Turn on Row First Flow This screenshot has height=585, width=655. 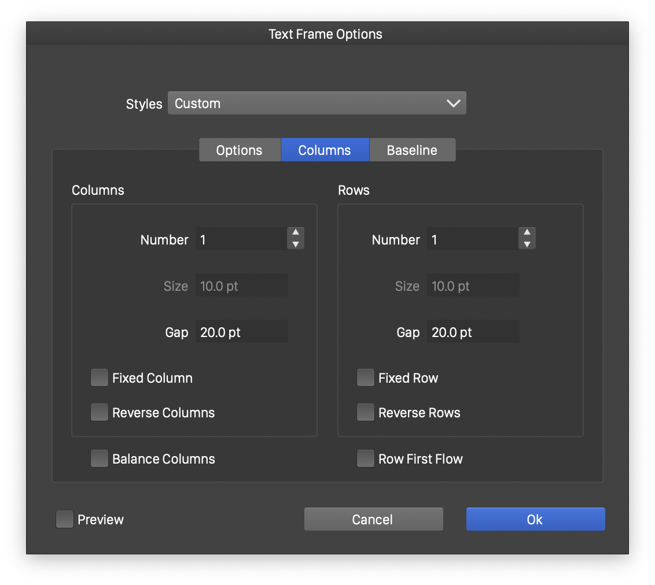pos(366,459)
